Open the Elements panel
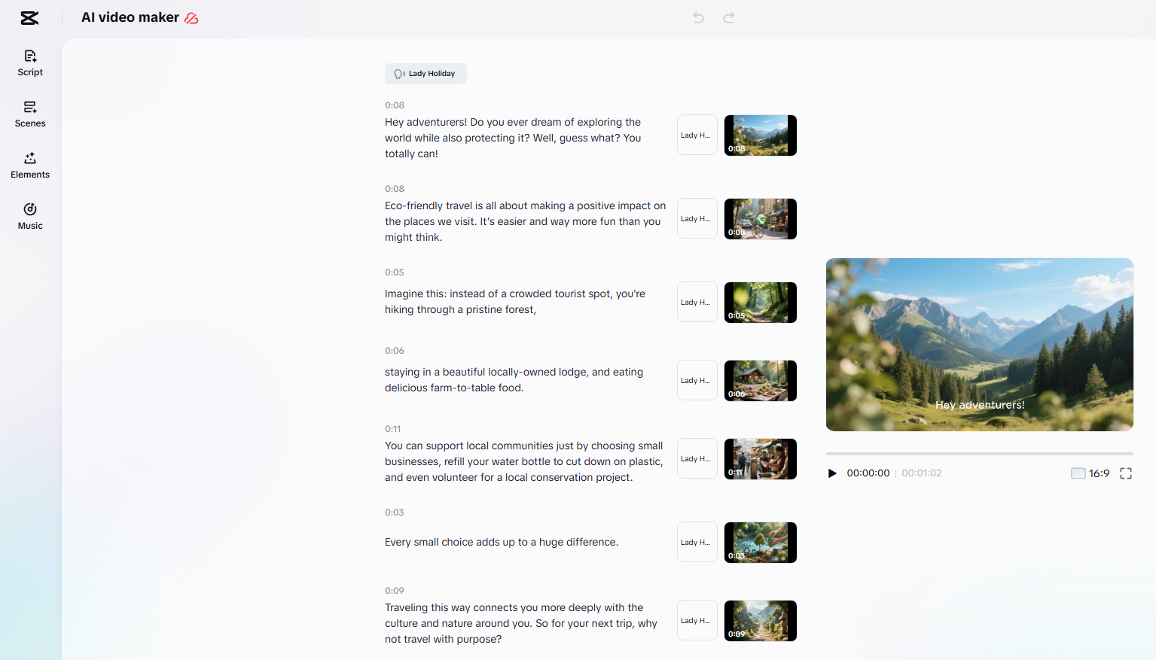The height and width of the screenshot is (660, 1156). tap(29, 165)
